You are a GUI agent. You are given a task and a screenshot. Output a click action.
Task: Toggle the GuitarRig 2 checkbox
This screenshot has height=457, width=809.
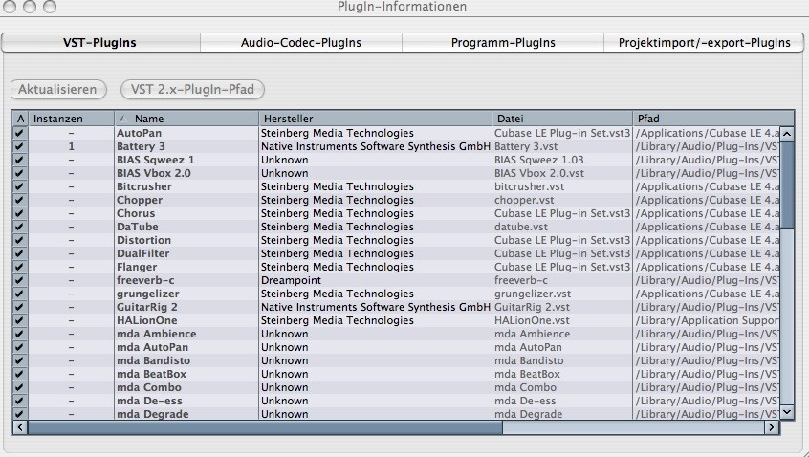[20, 308]
